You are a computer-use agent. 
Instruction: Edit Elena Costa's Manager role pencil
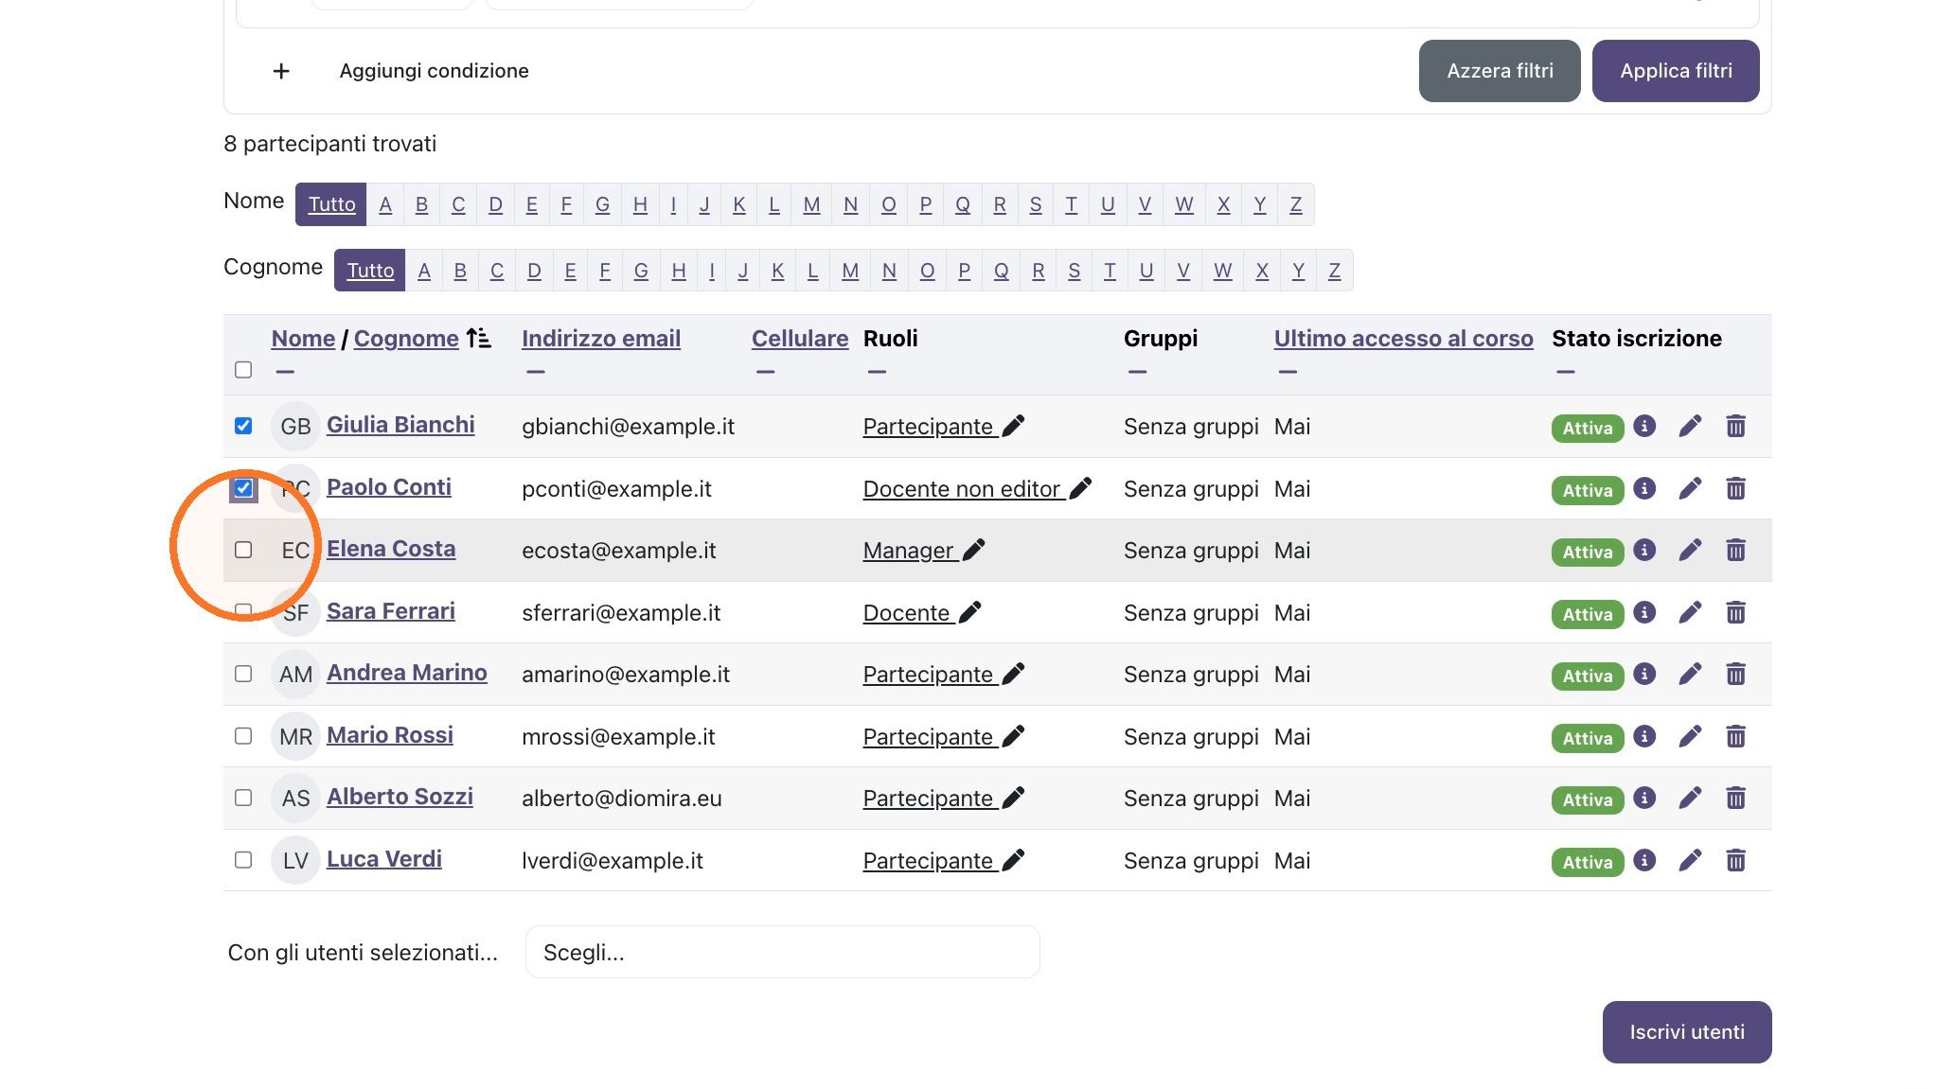973,551
